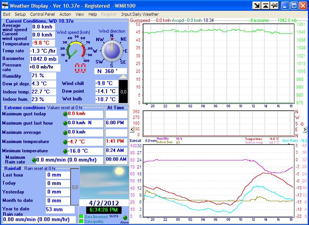This screenshot has height=225, width=309.
Task: Click the rainfall gauge bar showing 0,0
Action: tap(75, 187)
